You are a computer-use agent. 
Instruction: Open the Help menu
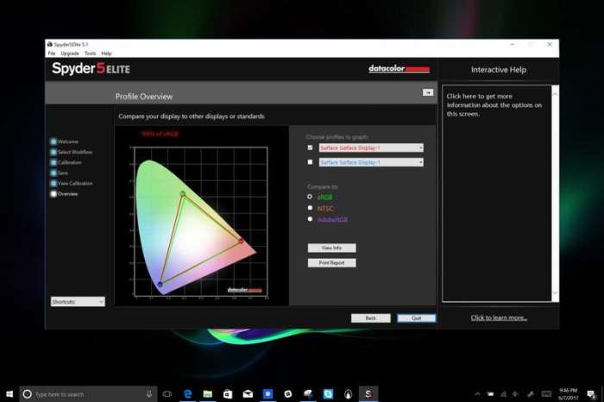pos(106,53)
